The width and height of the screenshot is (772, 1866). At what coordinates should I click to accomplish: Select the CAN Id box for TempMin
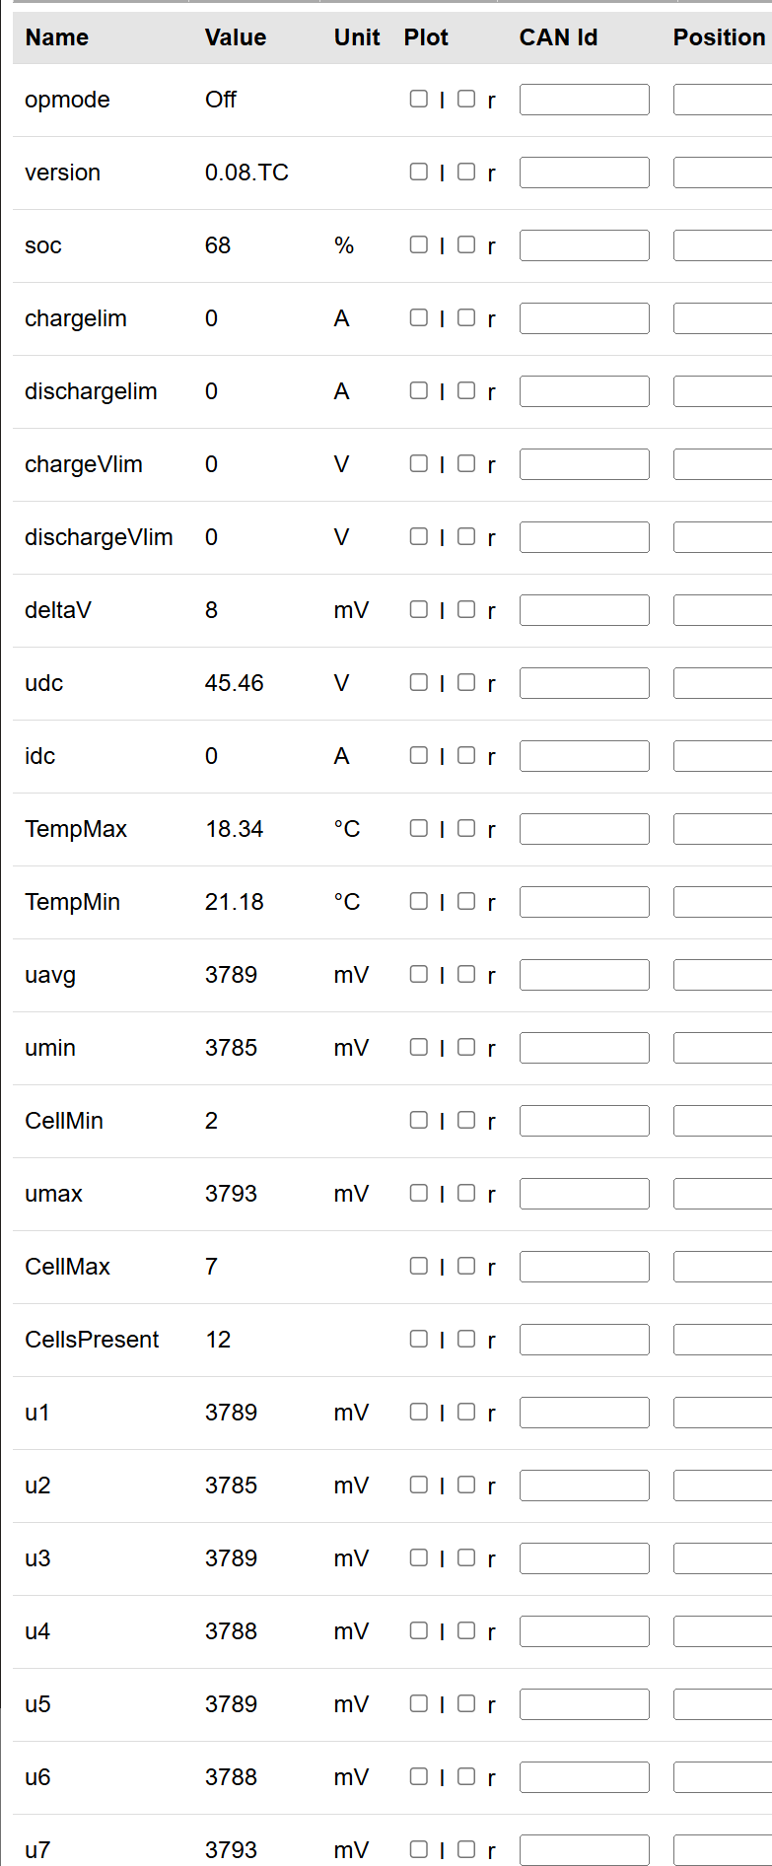tap(584, 902)
